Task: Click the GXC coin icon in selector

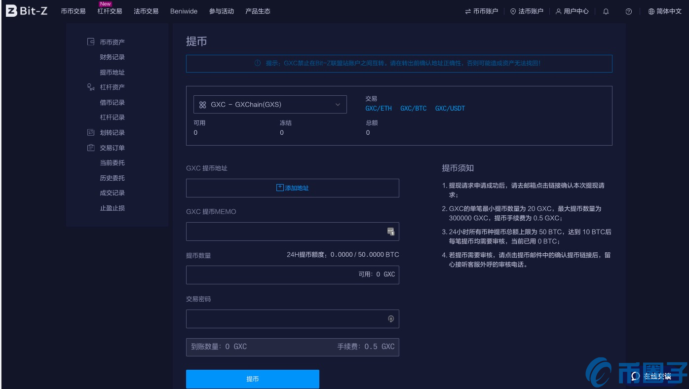Action: (x=202, y=105)
